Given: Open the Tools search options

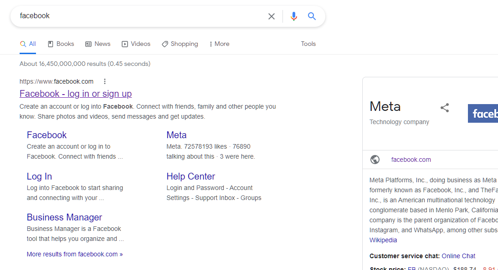Looking at the screenshot, I should click(x=308, y=44).
